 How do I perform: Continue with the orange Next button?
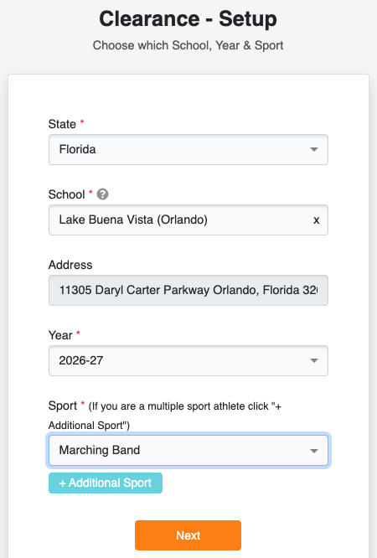coord(188,535)
